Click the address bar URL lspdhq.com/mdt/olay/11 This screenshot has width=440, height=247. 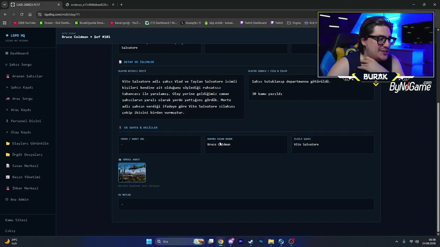(62, 14)
